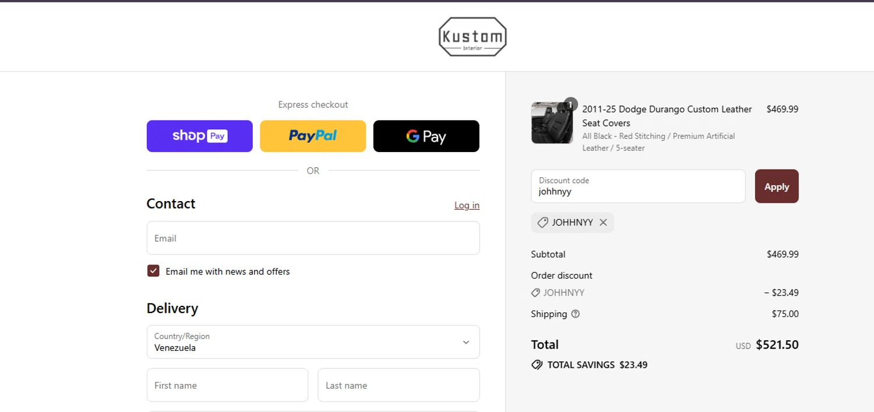Click the Subtotal label
The width and height of the screenshot is (874, 412).
pyautogui.click(x=548, y=254)
